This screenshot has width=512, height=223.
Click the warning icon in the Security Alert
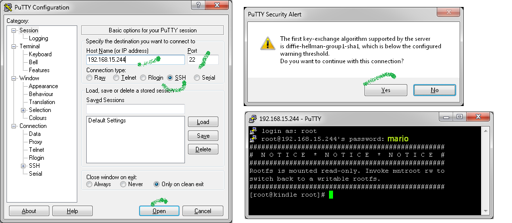tap(268, 44)
